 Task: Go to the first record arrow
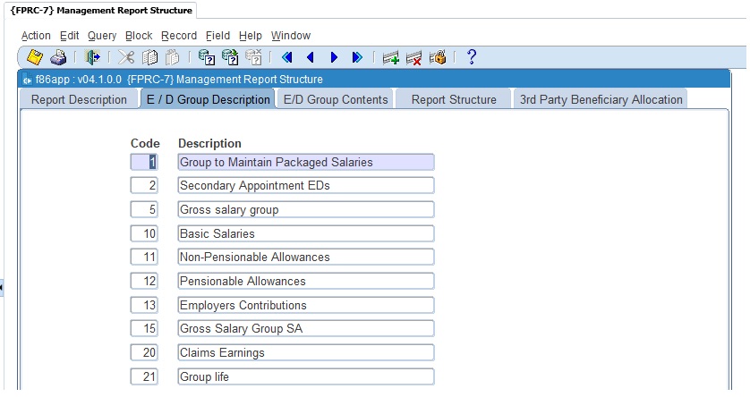pos(286,57)
